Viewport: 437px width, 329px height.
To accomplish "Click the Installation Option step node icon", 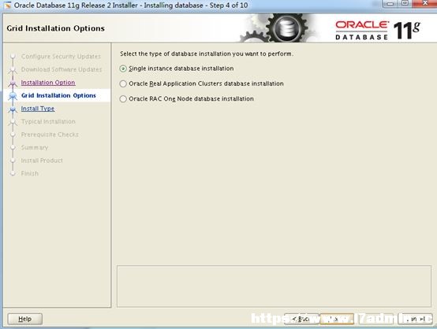I will click(x=13, y=83).
